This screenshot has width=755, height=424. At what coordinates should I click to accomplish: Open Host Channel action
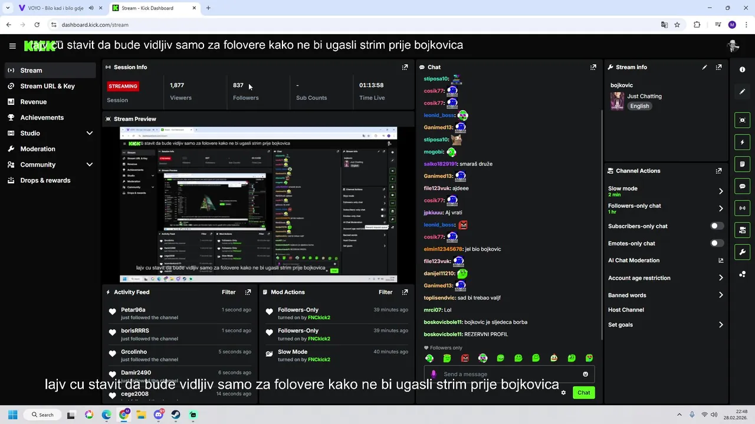pyautogui.click(x=626, y=310)
